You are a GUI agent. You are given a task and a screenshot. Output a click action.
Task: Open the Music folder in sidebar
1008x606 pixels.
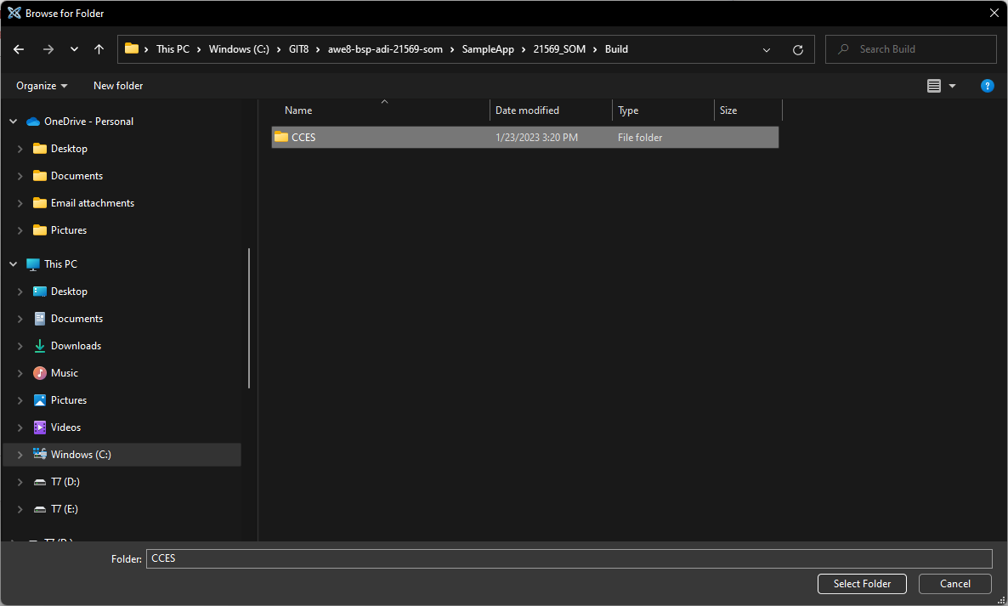click(64, 373)
